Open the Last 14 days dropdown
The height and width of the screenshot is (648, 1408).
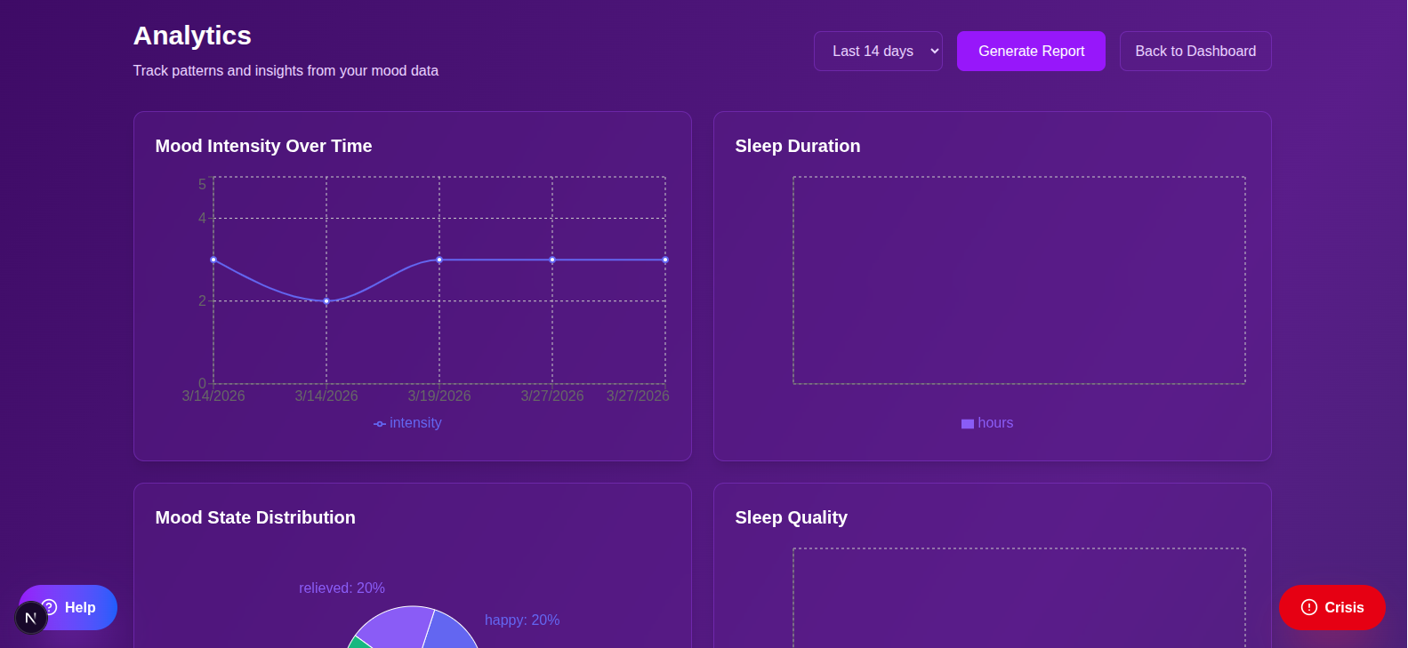878,51
